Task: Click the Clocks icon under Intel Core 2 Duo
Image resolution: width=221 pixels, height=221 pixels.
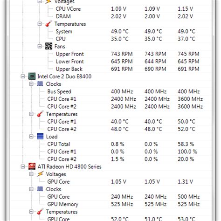Action: [x=40, y=84]
